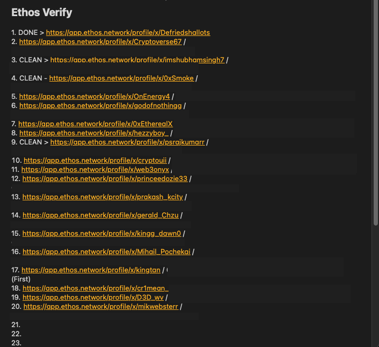Open the 0xEtherealX profile link

tap(96, 124)
